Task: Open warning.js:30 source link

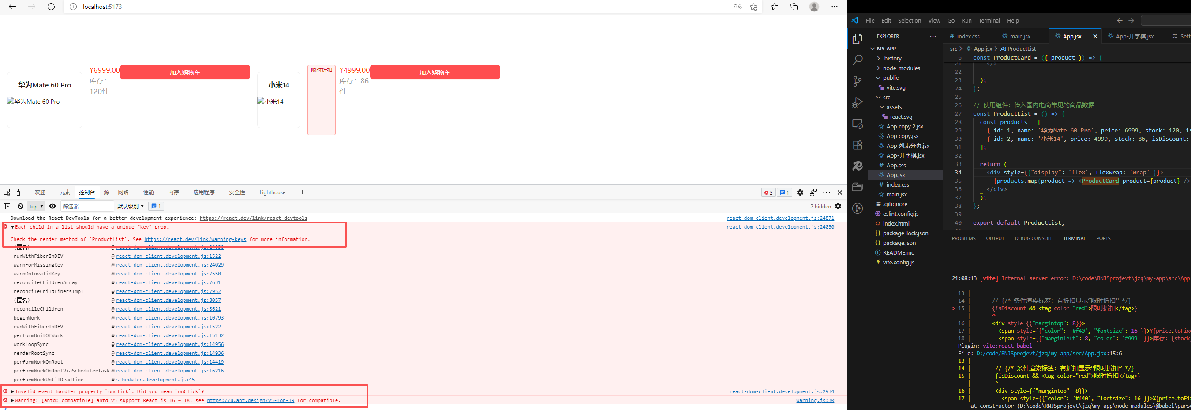Action: pos(815,400)
